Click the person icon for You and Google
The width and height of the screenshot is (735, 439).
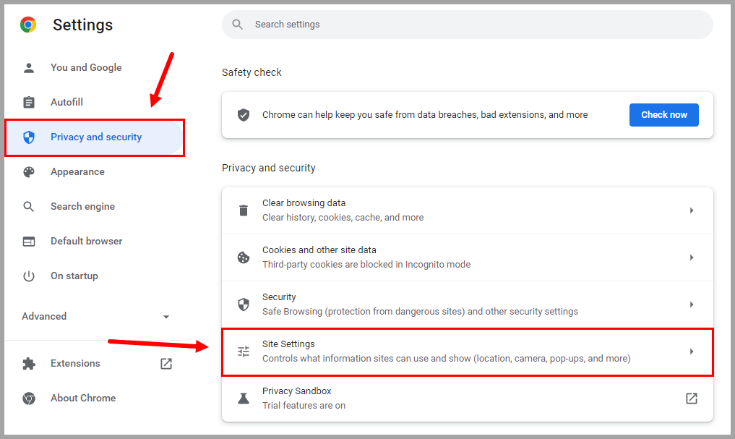(x=29, y=68)
